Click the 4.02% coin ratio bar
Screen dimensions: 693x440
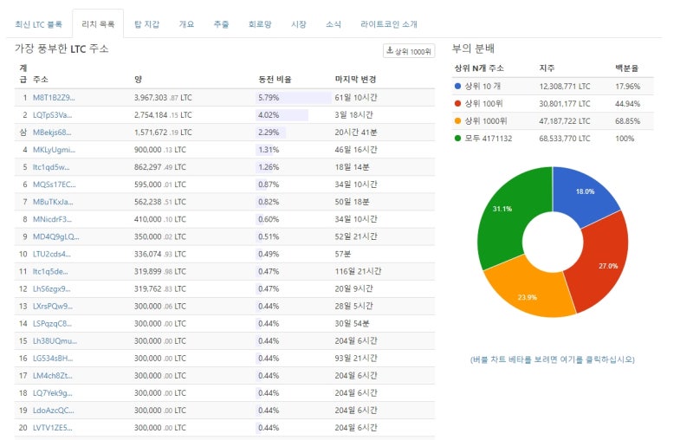tap(282, 115)
